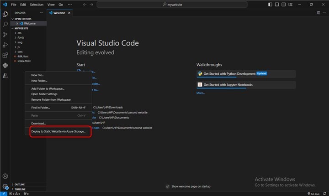329x196 pixels.
Task: Expand the css folder
Action: pyautogui.click(x=20, y=33)
